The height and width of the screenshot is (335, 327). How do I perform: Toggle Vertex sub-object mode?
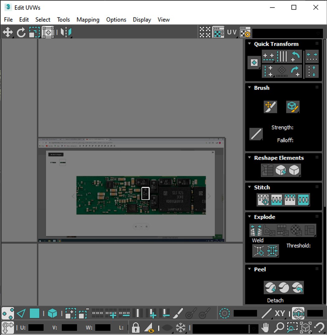pyautogui.click(x=8, y=313)
